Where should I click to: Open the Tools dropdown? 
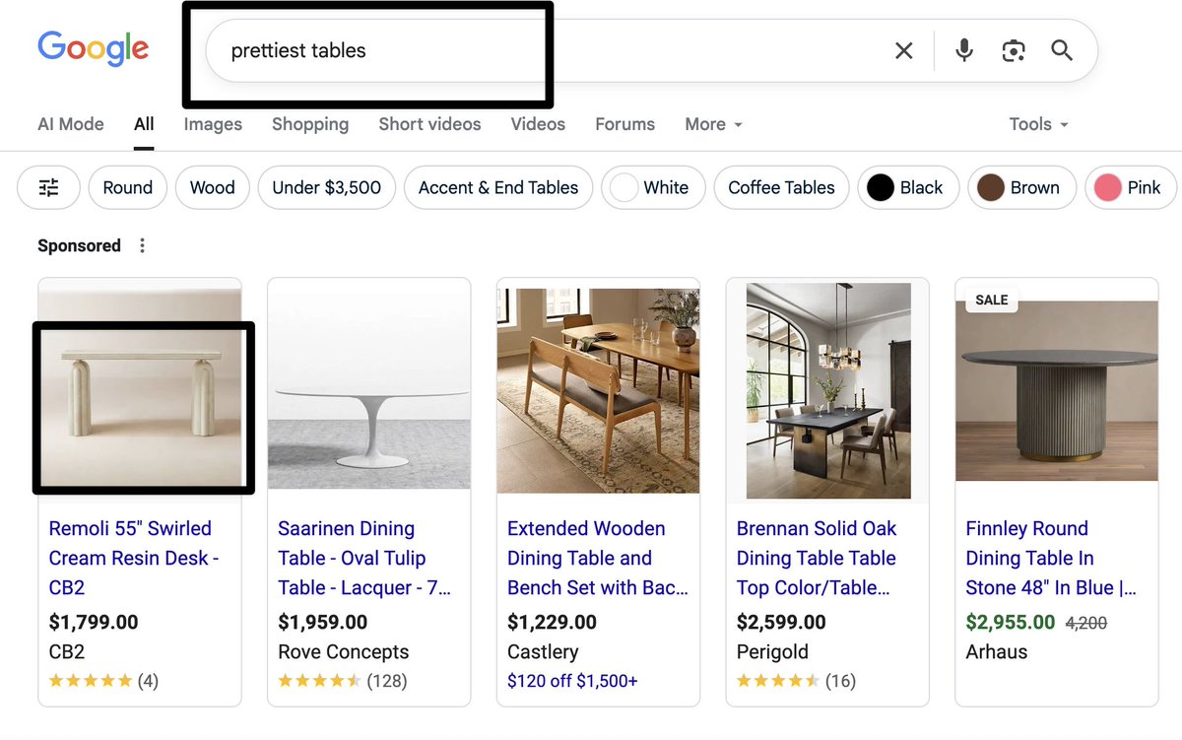[x=1038, y=124]
